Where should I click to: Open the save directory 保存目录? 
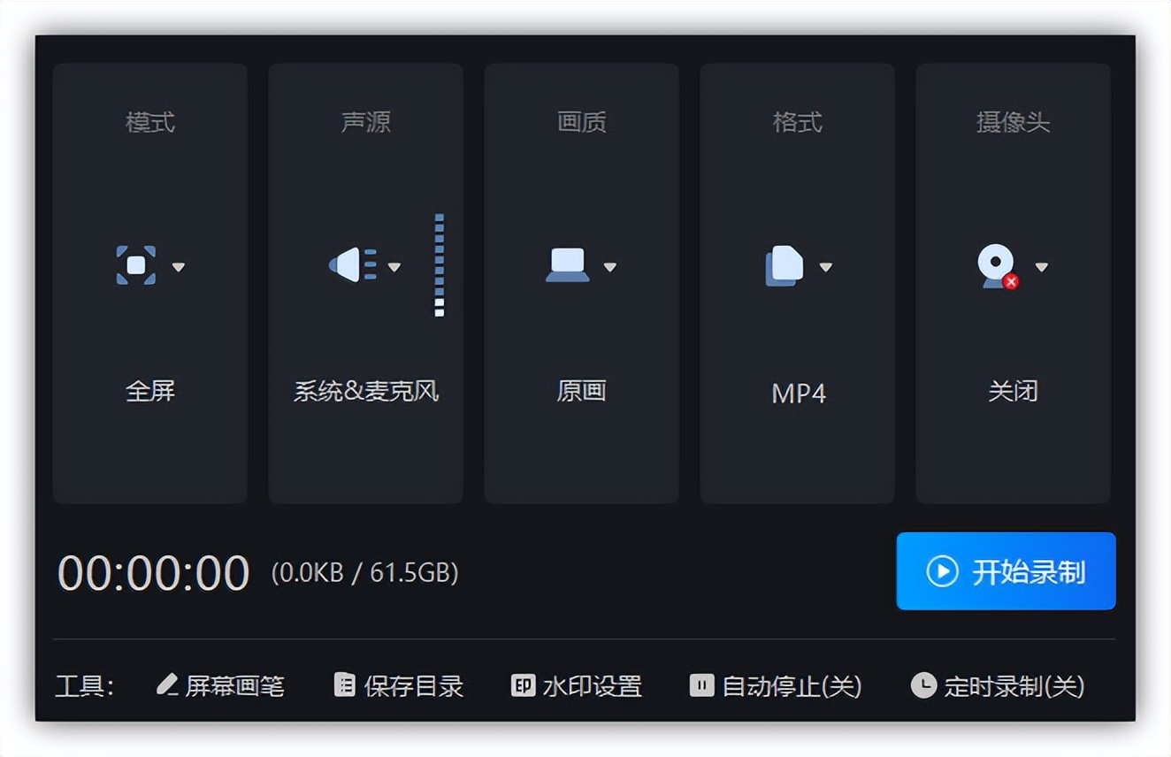[399, 685]
